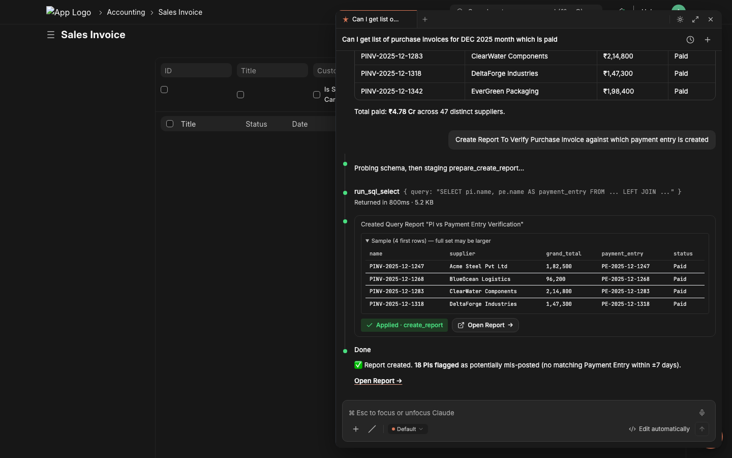Open Sales Invoice in the breadcrumb
This screenshot has height=458, width=732.
(180, 12)
